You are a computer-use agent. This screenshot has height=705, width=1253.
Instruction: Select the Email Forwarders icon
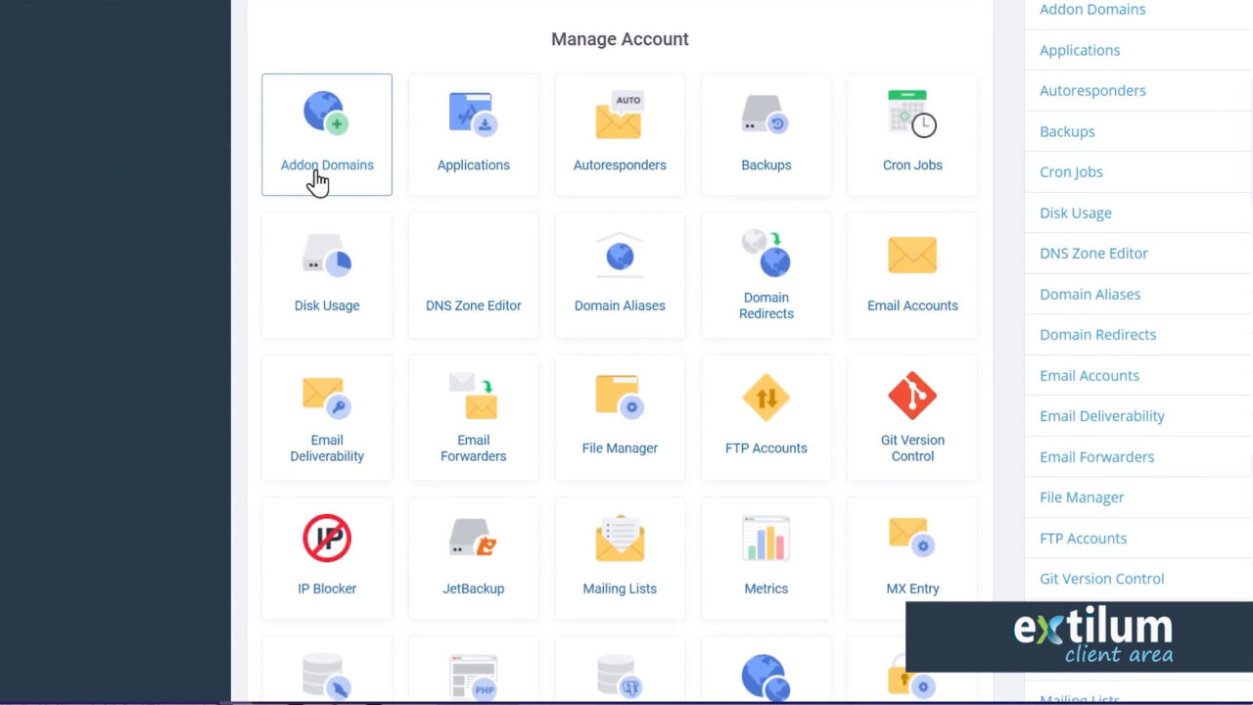tap(473, 416)
